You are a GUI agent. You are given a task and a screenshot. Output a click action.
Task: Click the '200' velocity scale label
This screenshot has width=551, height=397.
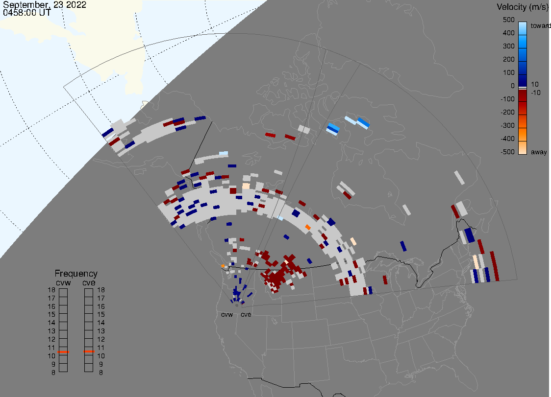[508, 59]
